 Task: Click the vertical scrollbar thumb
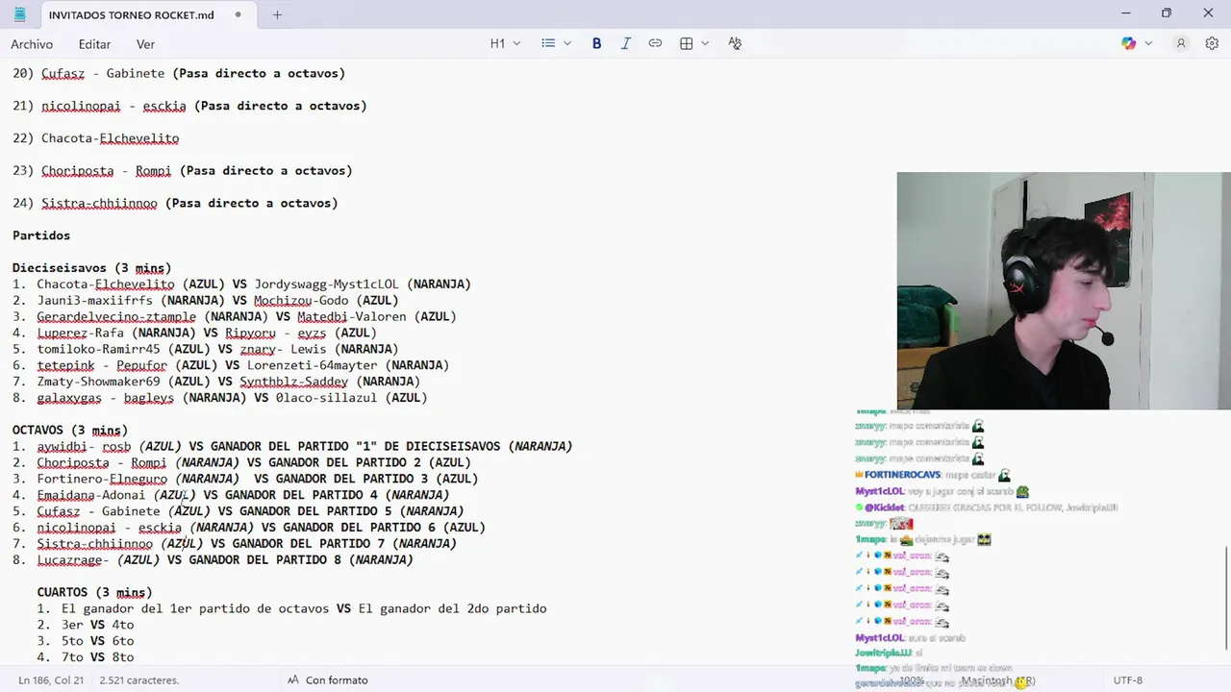click(1226, 598)
